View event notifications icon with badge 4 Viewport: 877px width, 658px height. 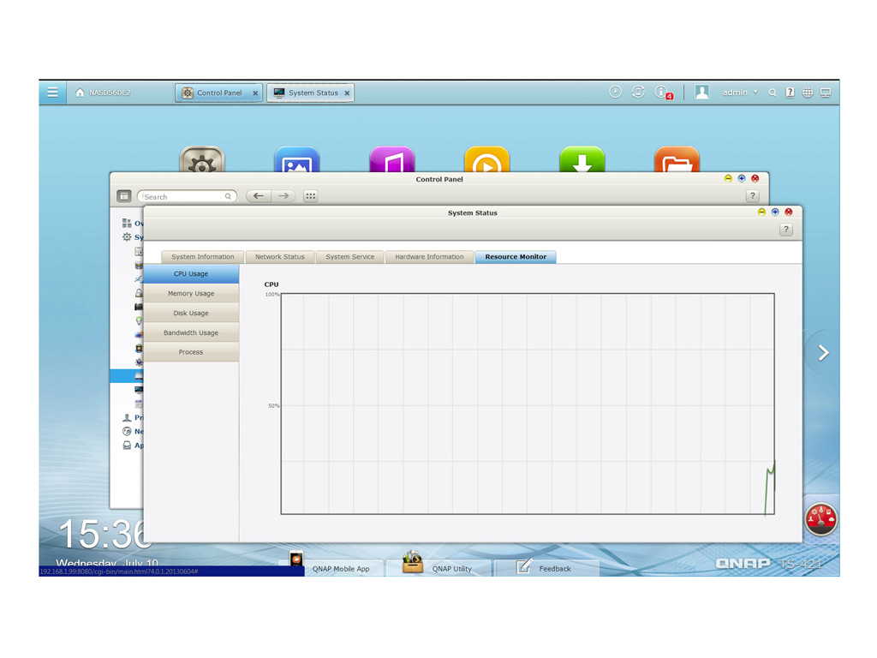click(664, 93)
